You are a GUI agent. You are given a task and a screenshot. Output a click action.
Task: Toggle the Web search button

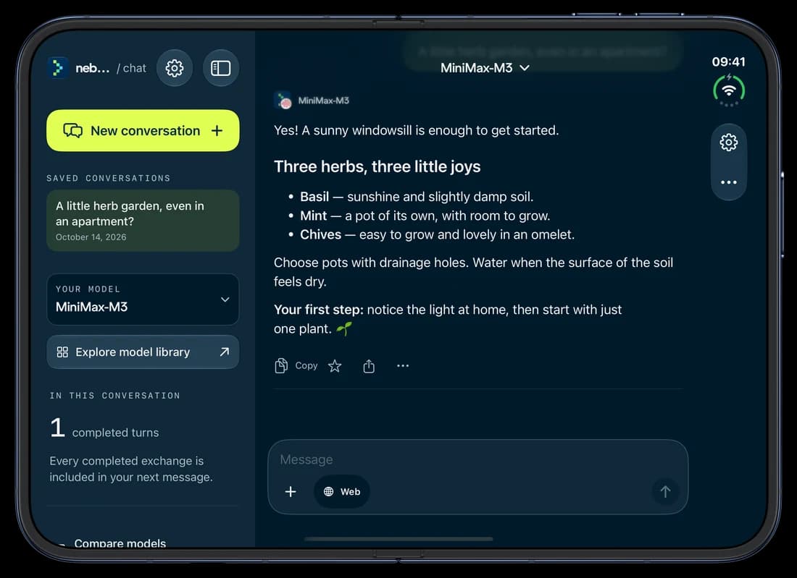(x=342, y=491)
